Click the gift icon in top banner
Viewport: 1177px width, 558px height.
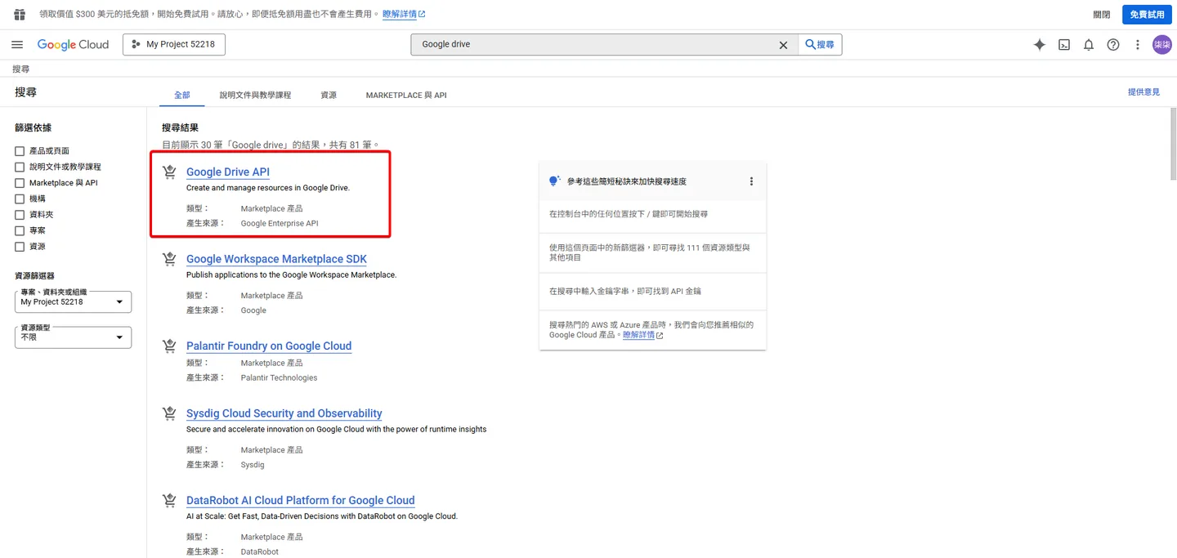point(20,15)
